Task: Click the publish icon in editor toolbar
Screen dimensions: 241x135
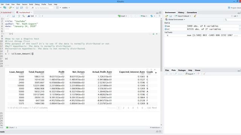Action: pyautogui.click(x=152, y=16)
